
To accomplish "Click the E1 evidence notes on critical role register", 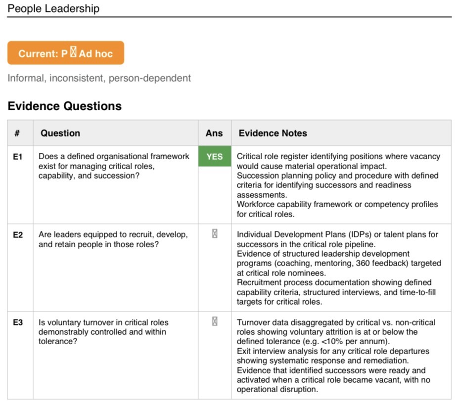I will 338,185.
